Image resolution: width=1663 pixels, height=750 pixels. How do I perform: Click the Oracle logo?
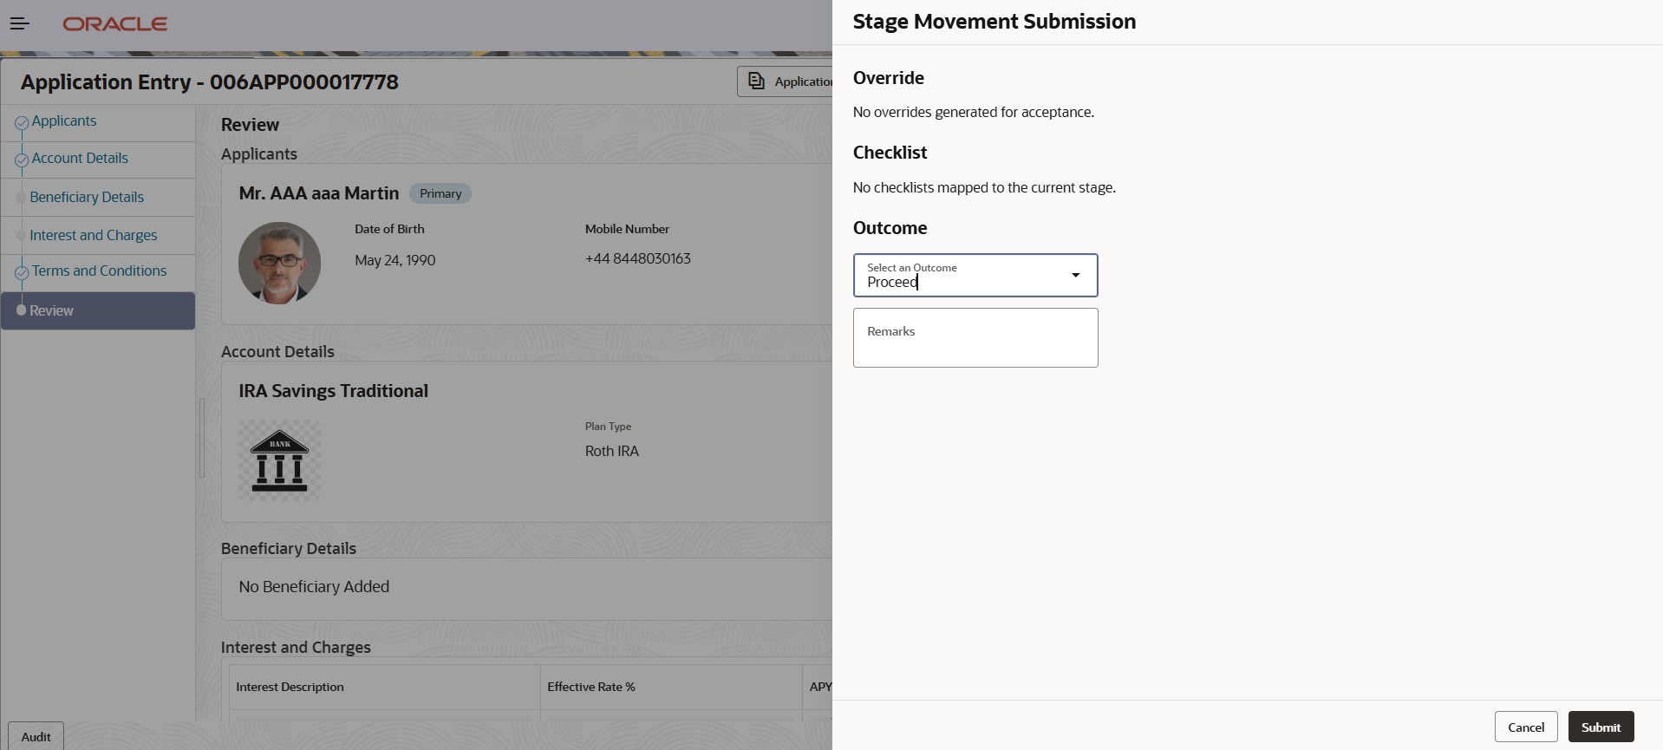point(115,24)
